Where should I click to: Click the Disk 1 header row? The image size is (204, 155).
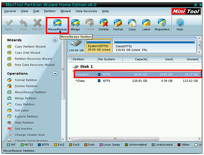tap(83, 66)
